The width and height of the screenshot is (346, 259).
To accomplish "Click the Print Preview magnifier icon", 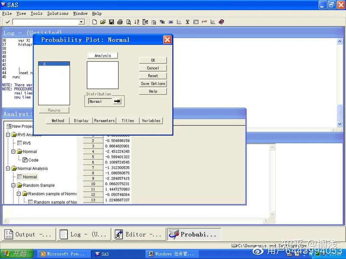I will (x=128, y=22).
